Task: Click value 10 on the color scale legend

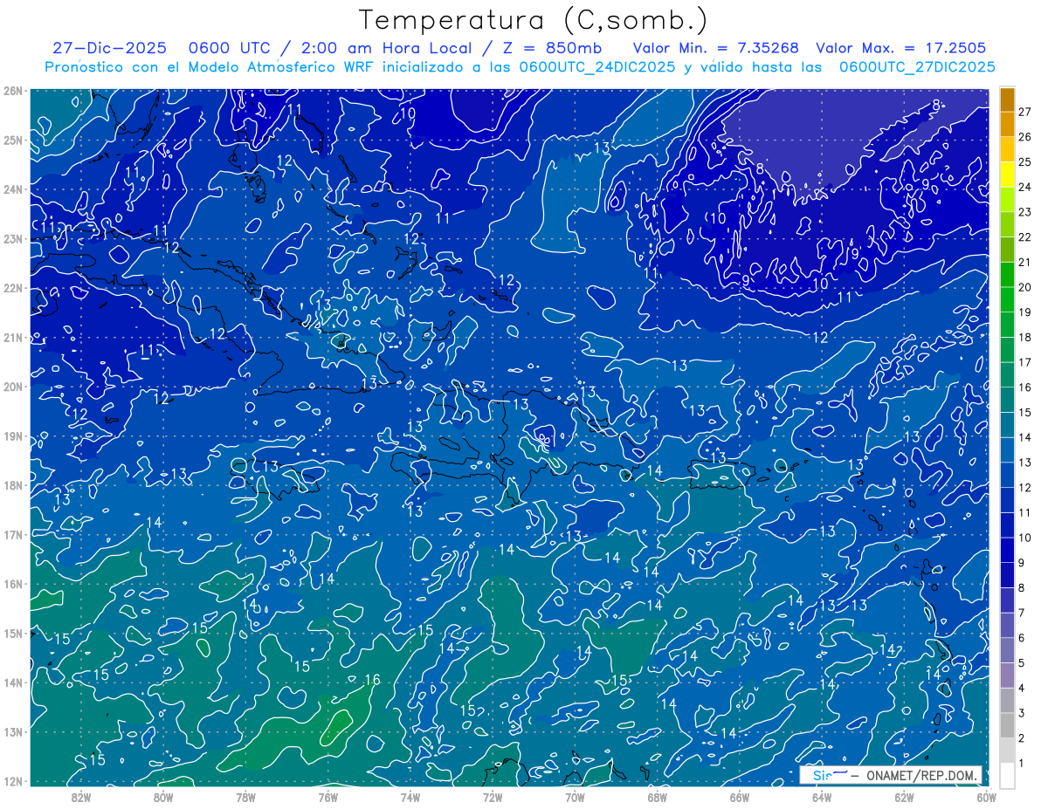Action: (1024, 538)
